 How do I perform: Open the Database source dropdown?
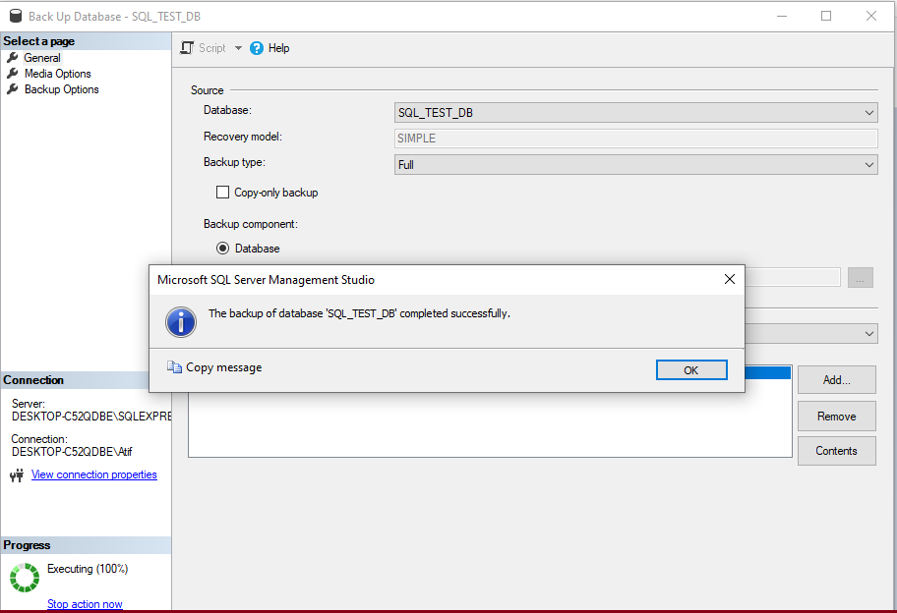coord(868,112)
